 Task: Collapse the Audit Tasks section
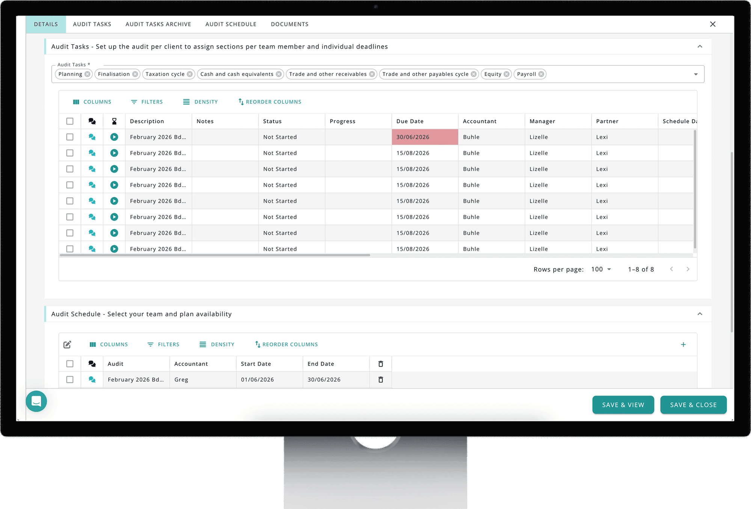click(700, 47)
